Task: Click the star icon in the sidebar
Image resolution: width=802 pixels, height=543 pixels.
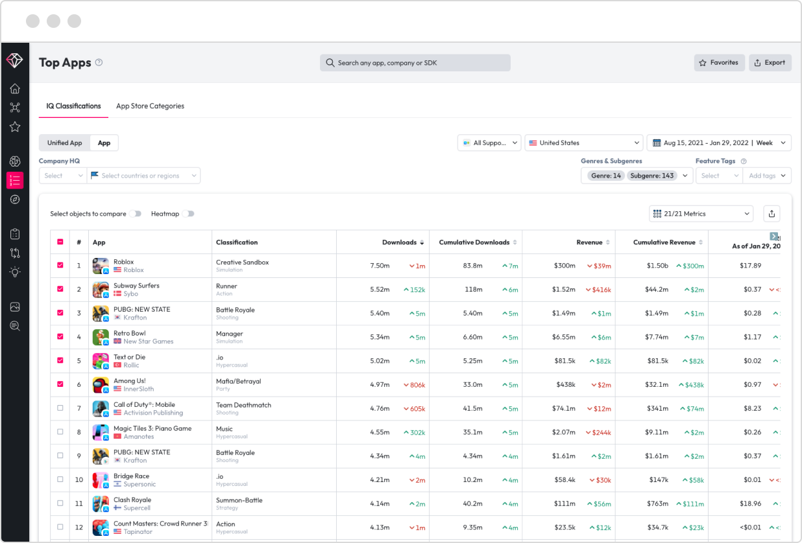Action: tap(14, 127)
